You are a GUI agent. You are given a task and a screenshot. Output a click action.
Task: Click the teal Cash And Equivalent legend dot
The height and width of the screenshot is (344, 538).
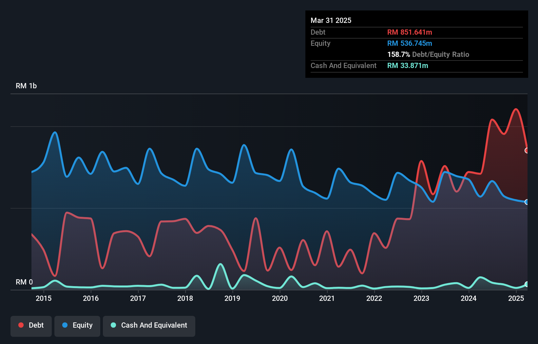[x=113, y=325]
